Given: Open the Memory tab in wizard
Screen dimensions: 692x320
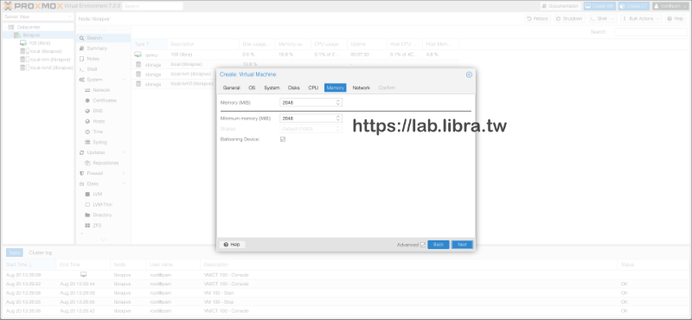Looking at the screenshot, I should [x=335, y=88].
